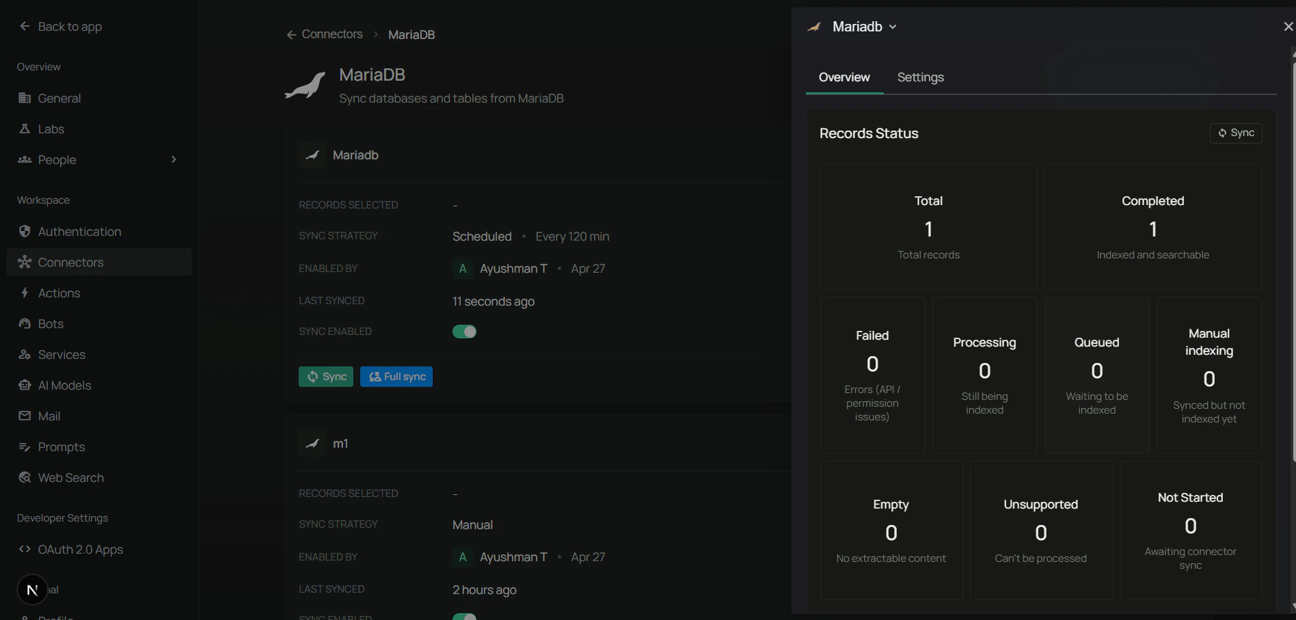Open OAuth 2.0 Apps under Developer Settings
The width and height of the screenshot is (1296, 620).
coord(80,549)
